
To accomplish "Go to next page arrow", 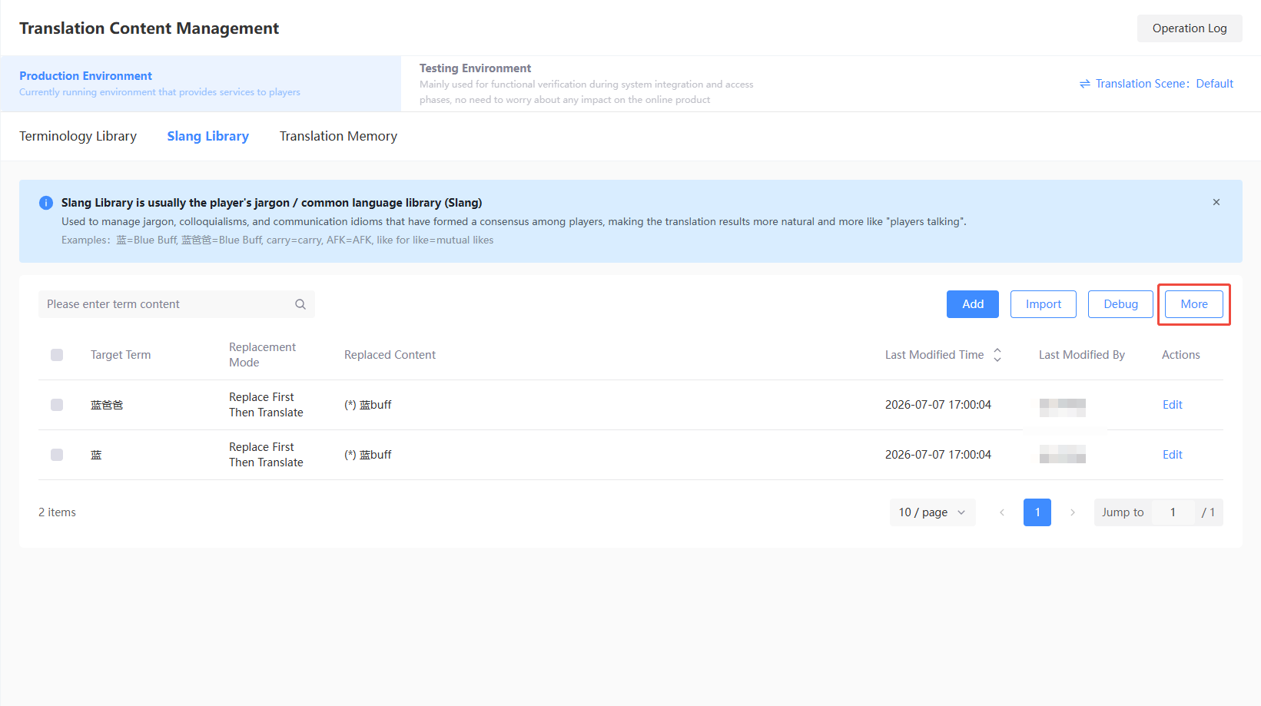I will (1073, 512).
